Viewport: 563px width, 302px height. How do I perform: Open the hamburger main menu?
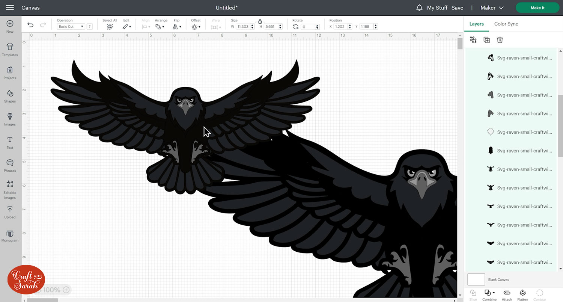click(x=10, y=8)
